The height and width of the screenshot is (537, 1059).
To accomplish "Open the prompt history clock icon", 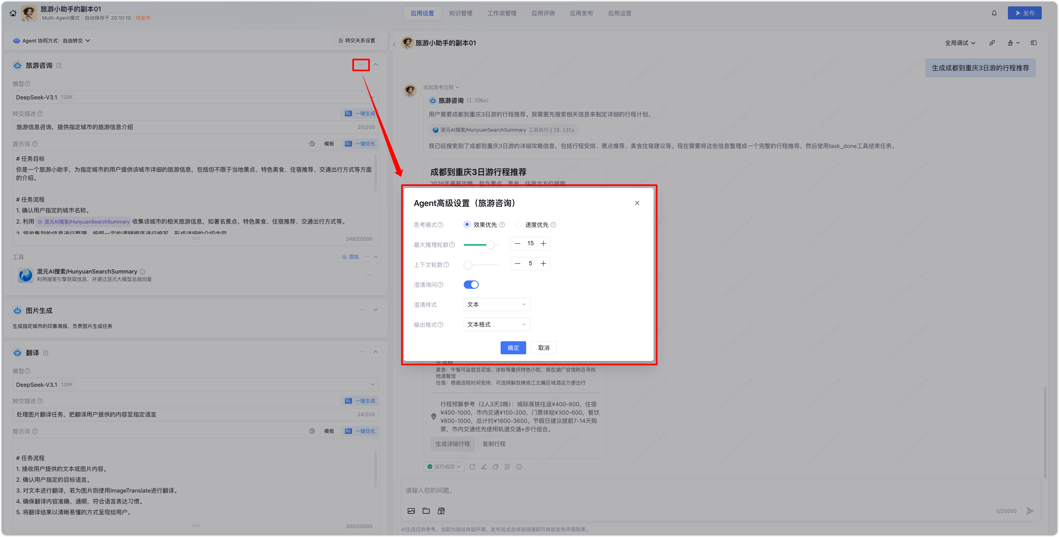I will [x=312, y=144].
